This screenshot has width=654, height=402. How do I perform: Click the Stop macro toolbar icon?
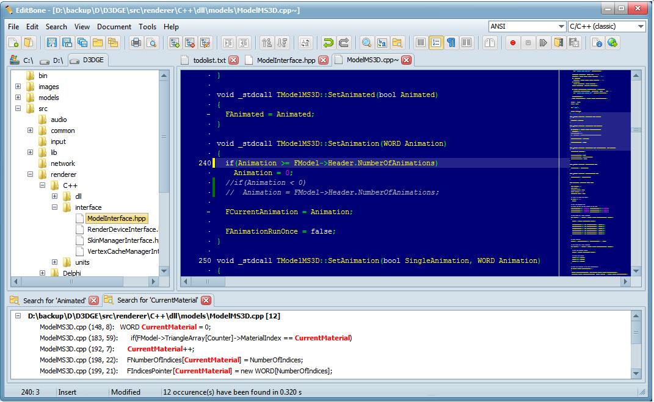[528, 43]
